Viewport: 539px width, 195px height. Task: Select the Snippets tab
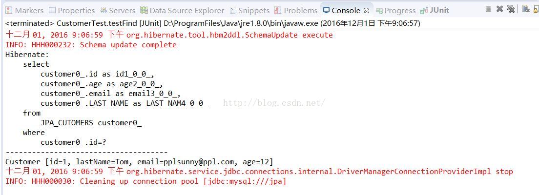coord(249,10)
